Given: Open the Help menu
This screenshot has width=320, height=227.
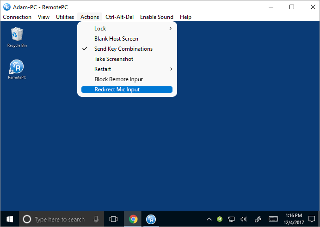Looking at the screenshot, I should click(185, 17).
